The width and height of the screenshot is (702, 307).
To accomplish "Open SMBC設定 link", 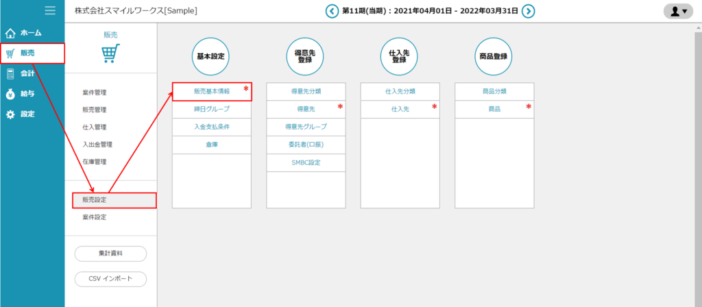I will click(306, 163).
